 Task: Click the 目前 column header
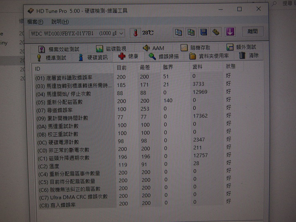coord(125,68)
